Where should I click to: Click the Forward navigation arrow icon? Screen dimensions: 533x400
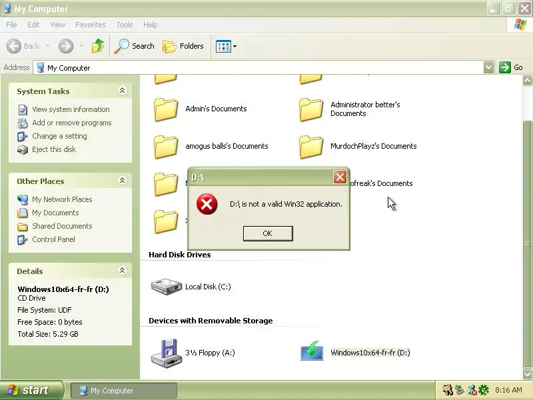click(x=66, y=46)
